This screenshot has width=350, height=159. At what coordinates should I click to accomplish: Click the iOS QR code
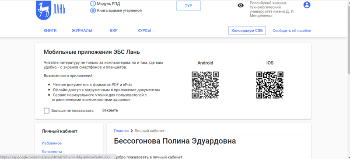pyautogui.click(x=270, y=85)
